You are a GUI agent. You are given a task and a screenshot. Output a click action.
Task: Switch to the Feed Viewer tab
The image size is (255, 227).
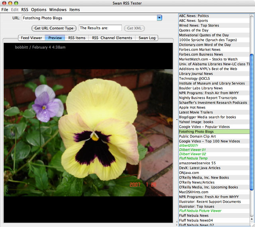coord(31,38)
